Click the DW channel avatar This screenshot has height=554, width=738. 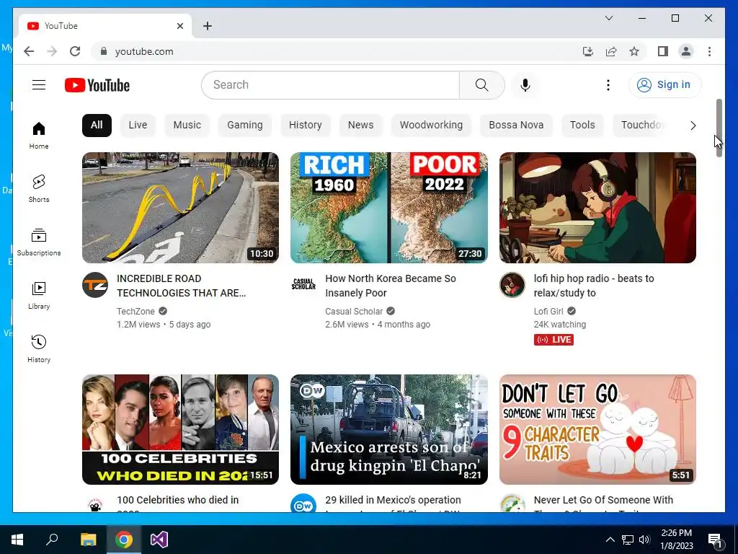point(303,504)
